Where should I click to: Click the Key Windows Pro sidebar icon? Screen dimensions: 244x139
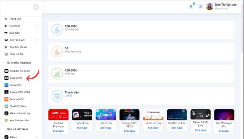(x=6, y=120)
